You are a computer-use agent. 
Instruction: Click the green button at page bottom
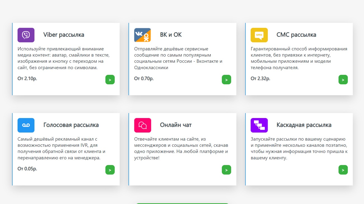(182, 203)
